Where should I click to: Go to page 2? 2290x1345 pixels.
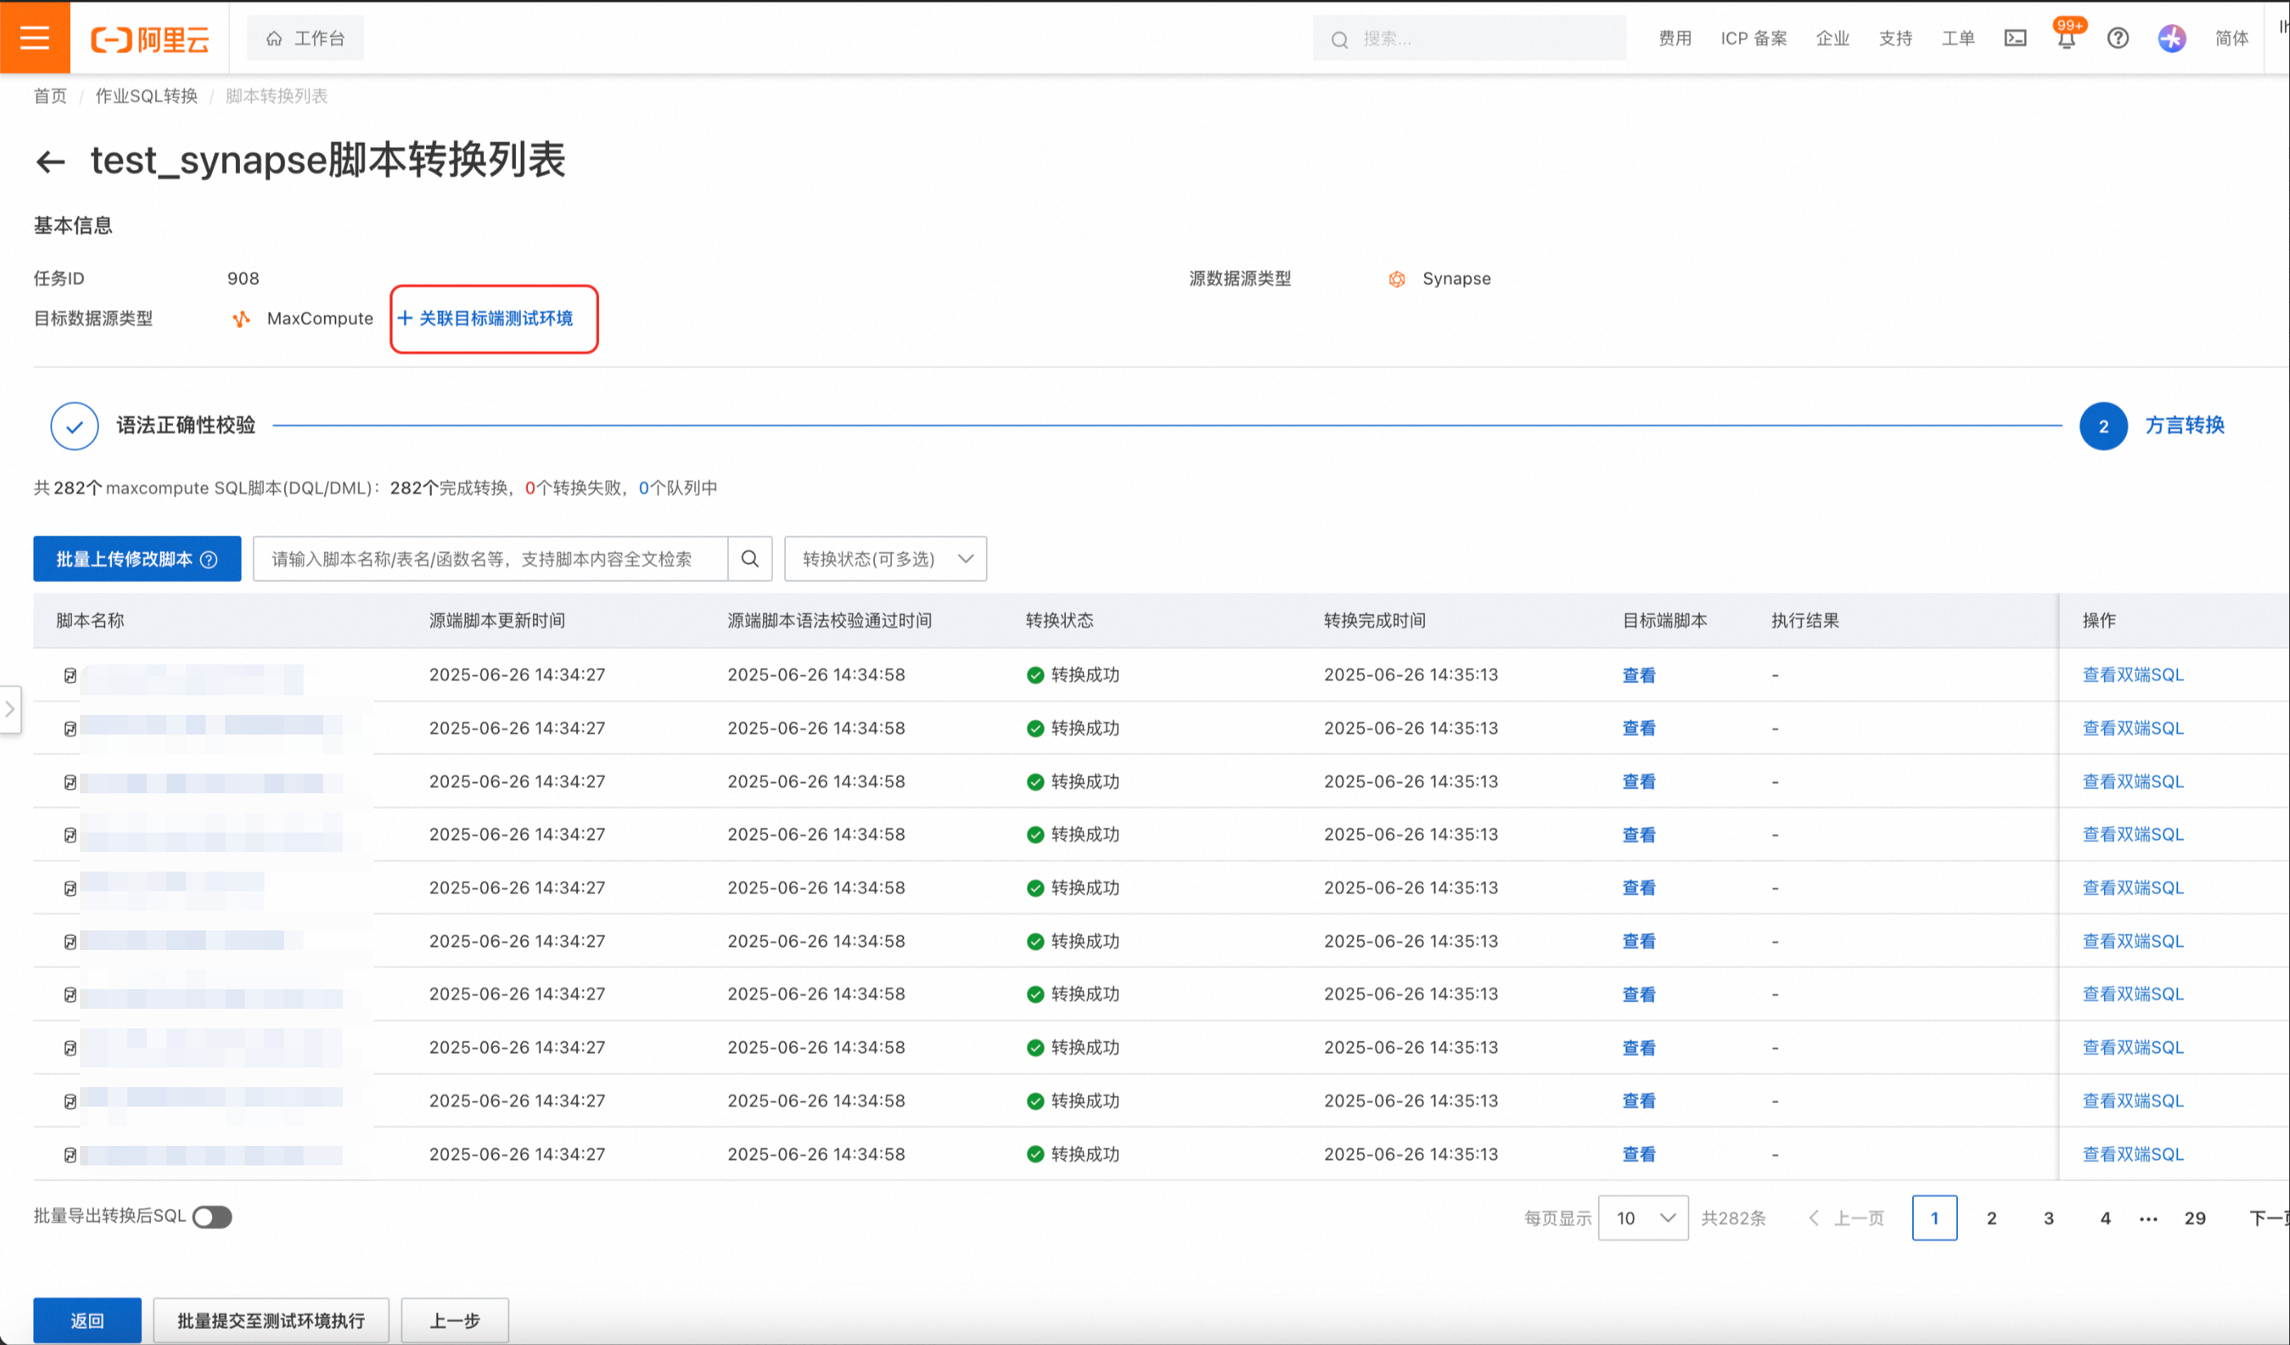1991,1218
